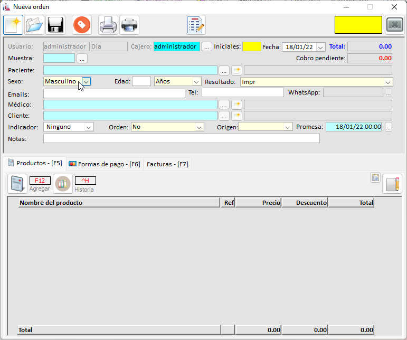This screenshot has height=340, width=407.
Task: Click the orange tag label icon
Action: click(82, 25)
